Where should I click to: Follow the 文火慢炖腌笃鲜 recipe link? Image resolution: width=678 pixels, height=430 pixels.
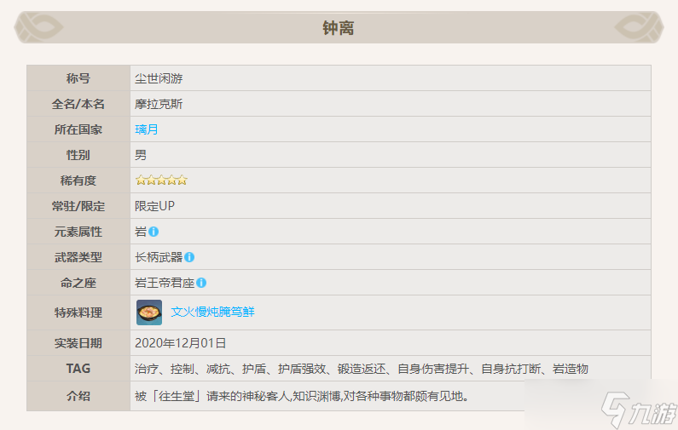pos(212,312)
